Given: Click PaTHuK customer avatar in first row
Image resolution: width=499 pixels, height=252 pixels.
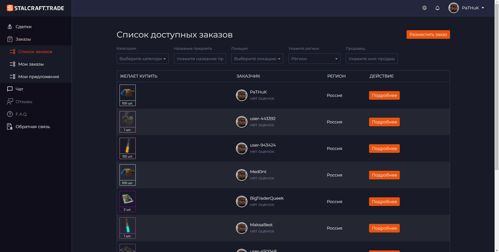Looking at the screenshot, I should [x=242, y=95].
